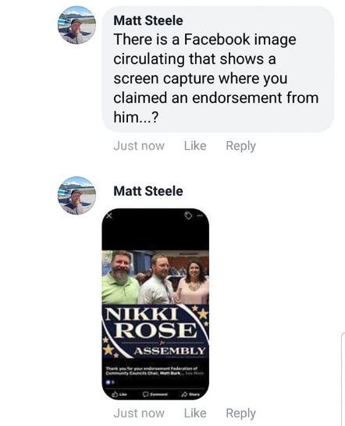
Task: Open the Matt Steele name on the text comment
Action: pyautogui.click(x=148, y=20)
